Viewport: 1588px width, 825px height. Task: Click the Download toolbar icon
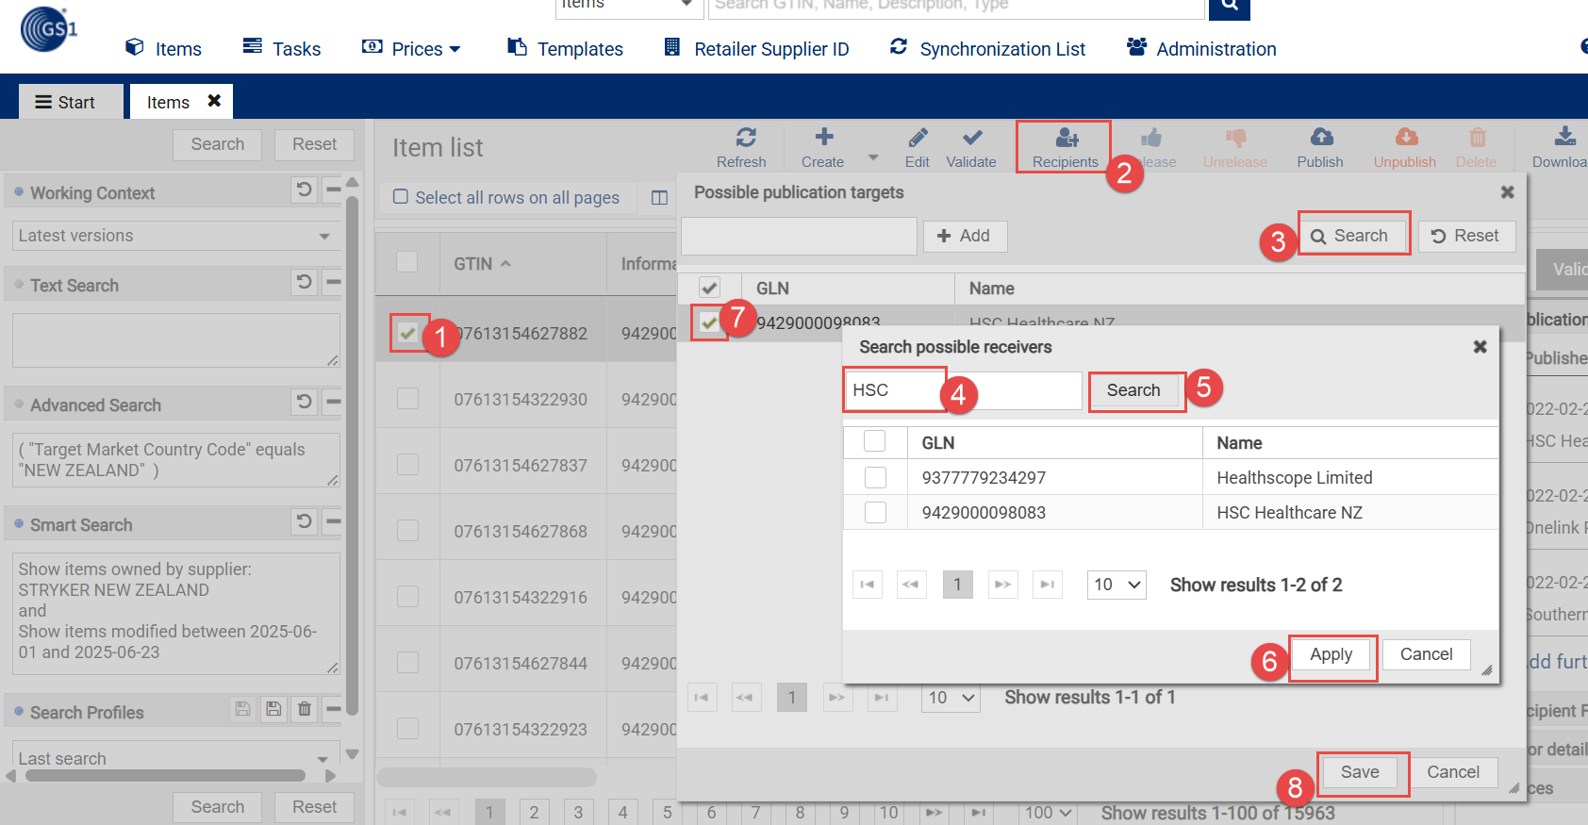1564,137
